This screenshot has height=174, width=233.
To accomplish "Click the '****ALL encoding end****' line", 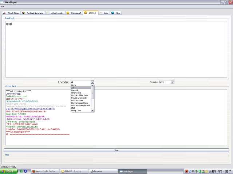I will 18,132.
